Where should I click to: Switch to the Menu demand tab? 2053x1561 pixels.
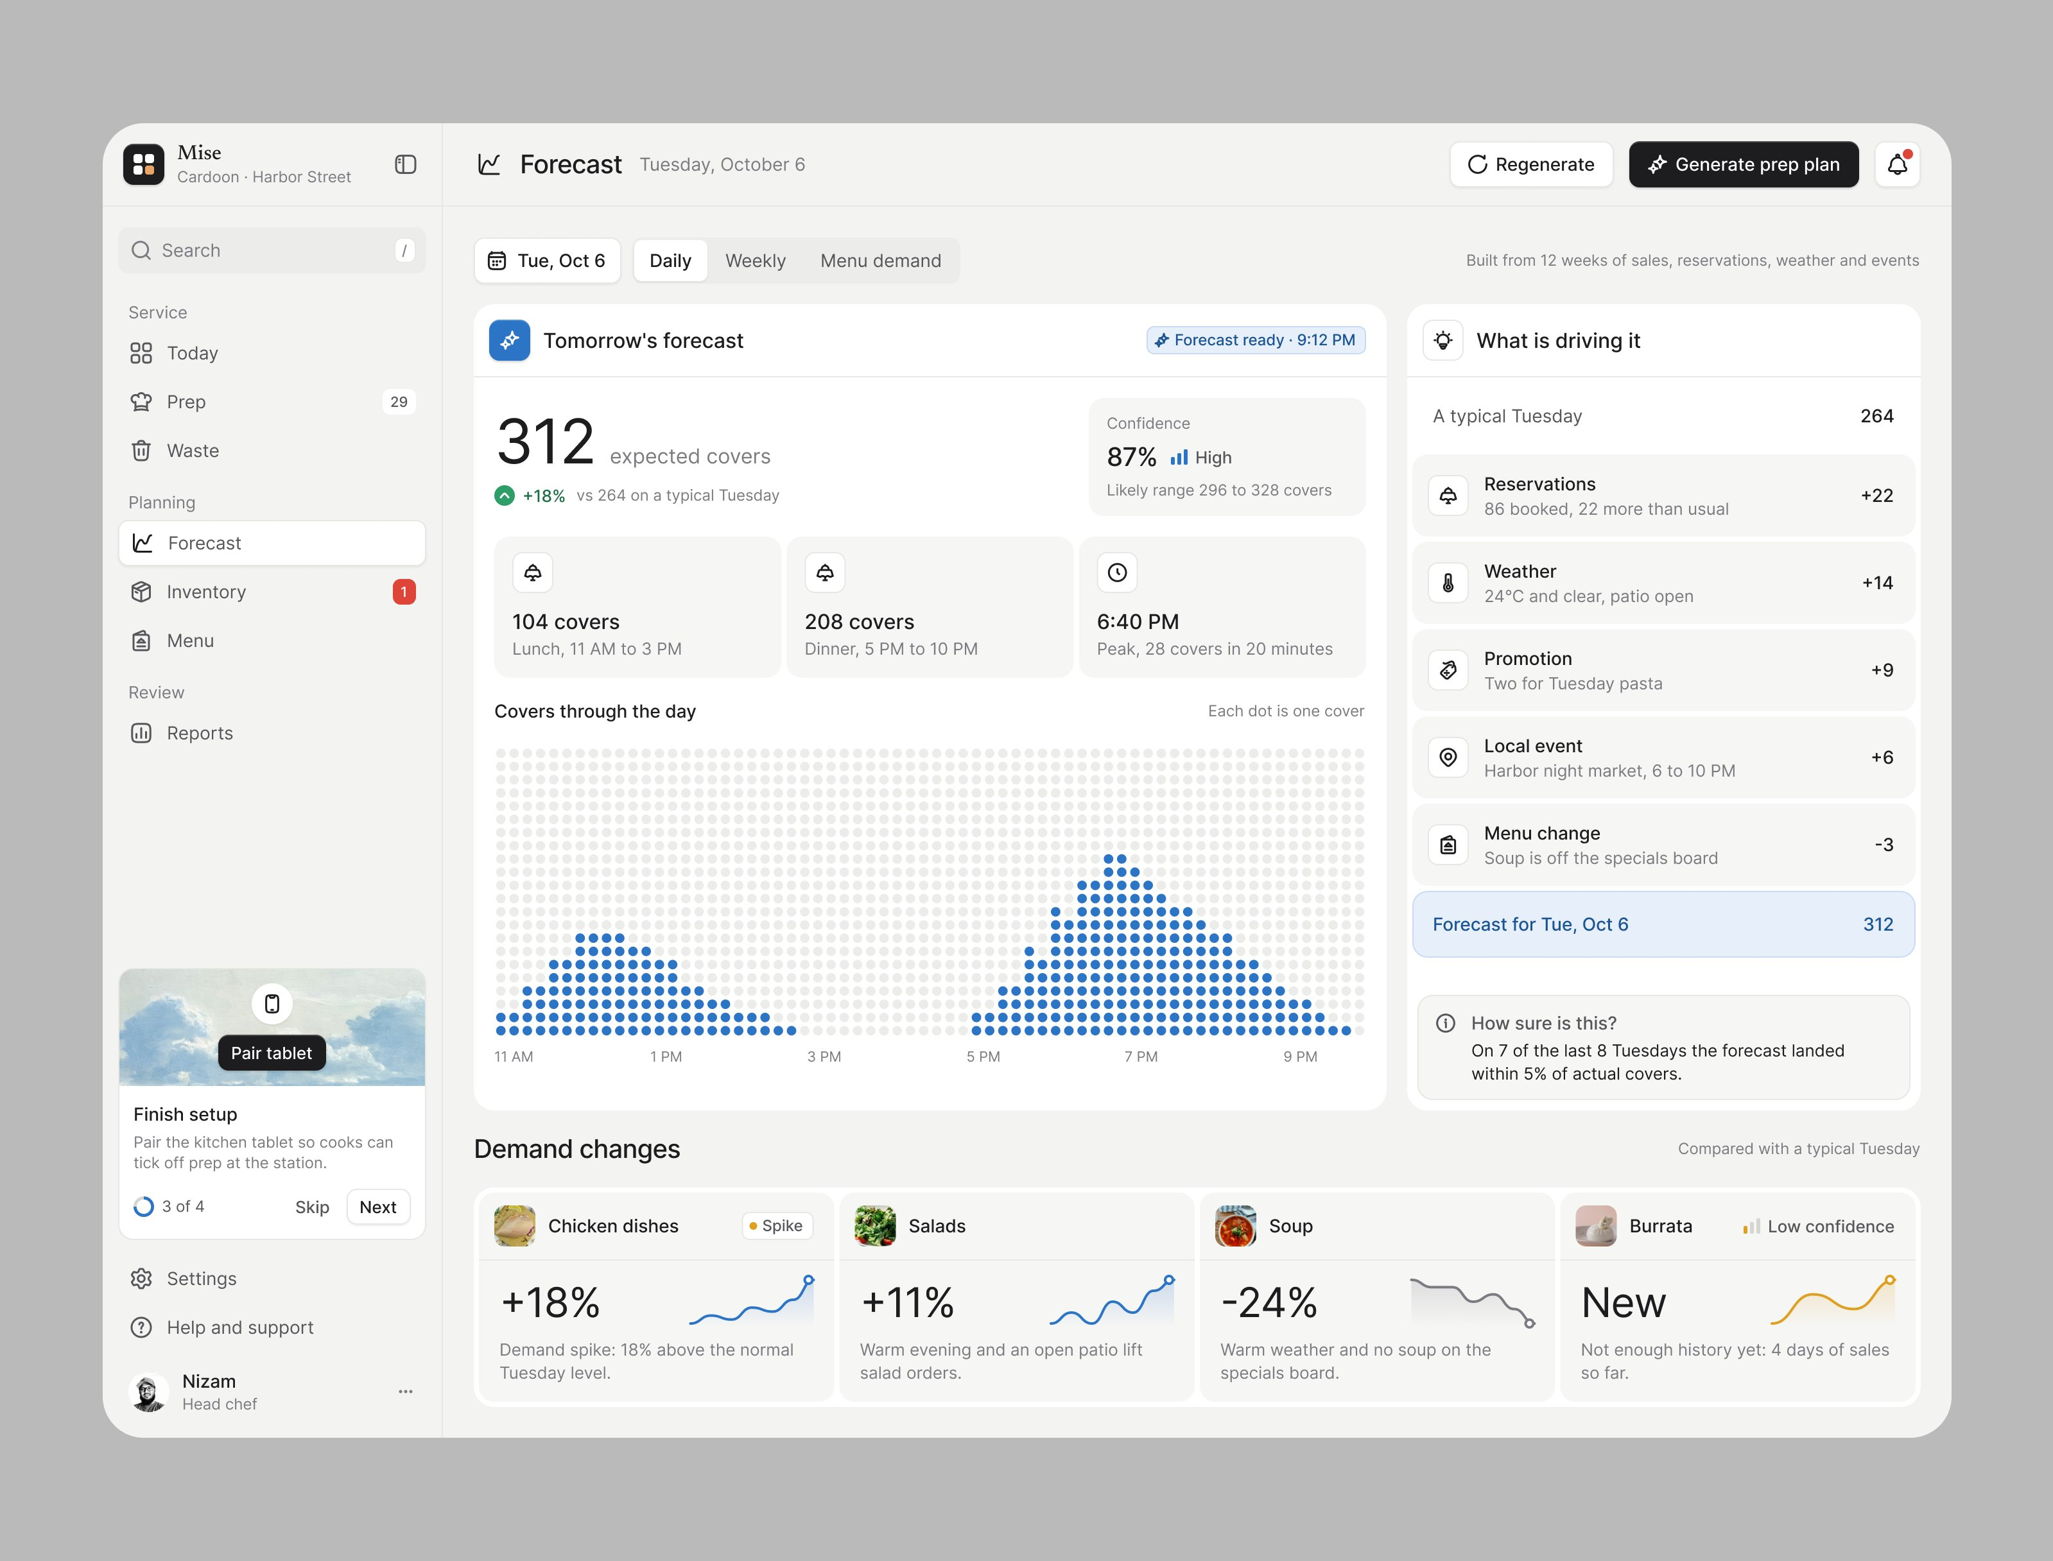pos(880,261)
